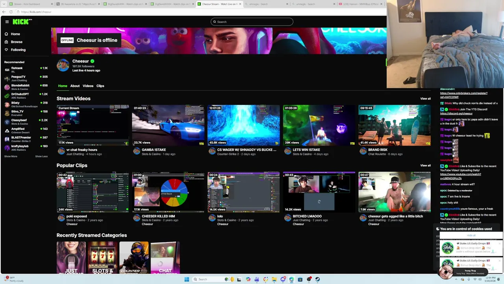Open the onlybrokers.com chat link
The height and width of the screenshot is (284, 504).
(x=463, y=95)
